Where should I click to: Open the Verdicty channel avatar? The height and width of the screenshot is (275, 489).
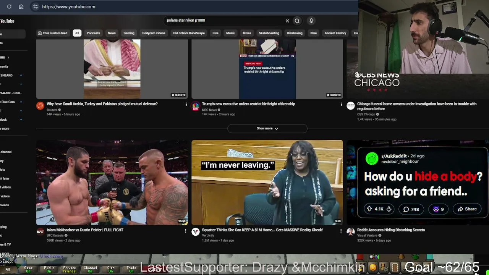tap(196, 232)
